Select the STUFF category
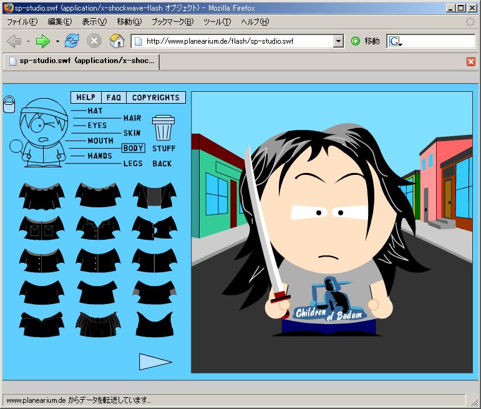Screen dimensions: 481x409 coord(164,149)
